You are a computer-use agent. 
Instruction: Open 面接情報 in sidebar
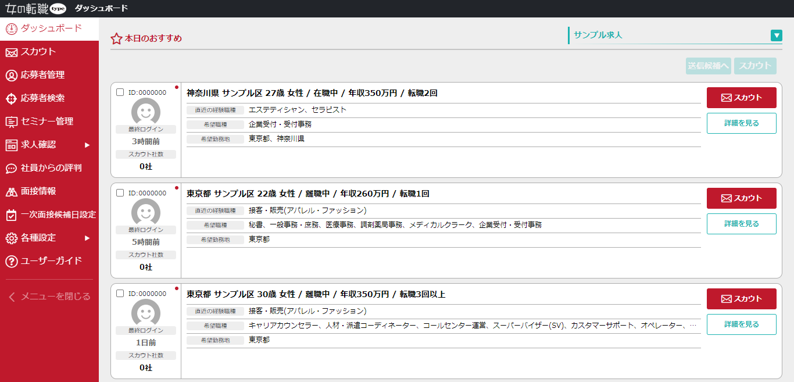coord(49,191)
